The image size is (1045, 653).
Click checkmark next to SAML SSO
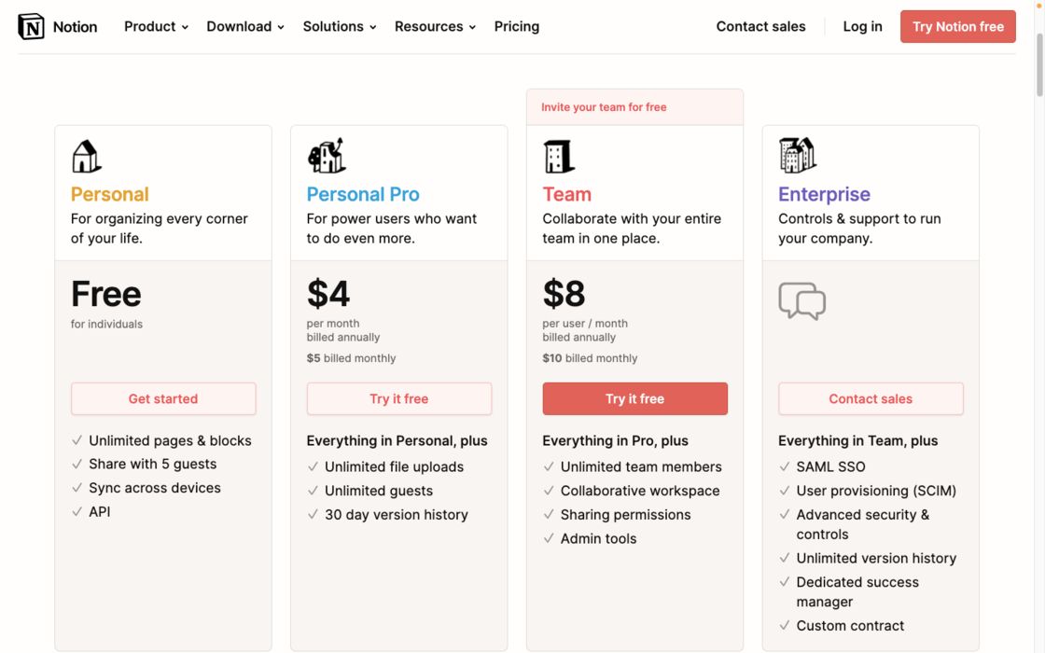click(785, 466)
